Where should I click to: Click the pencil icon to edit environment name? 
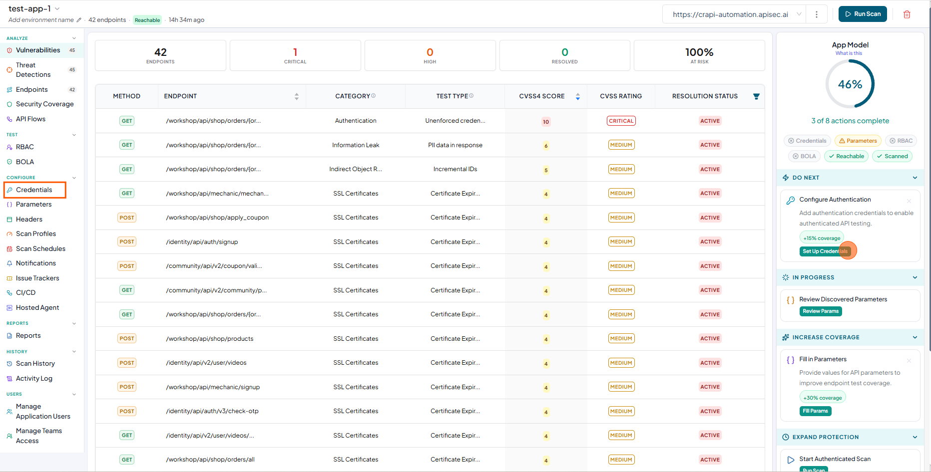(x=78, y=20)
